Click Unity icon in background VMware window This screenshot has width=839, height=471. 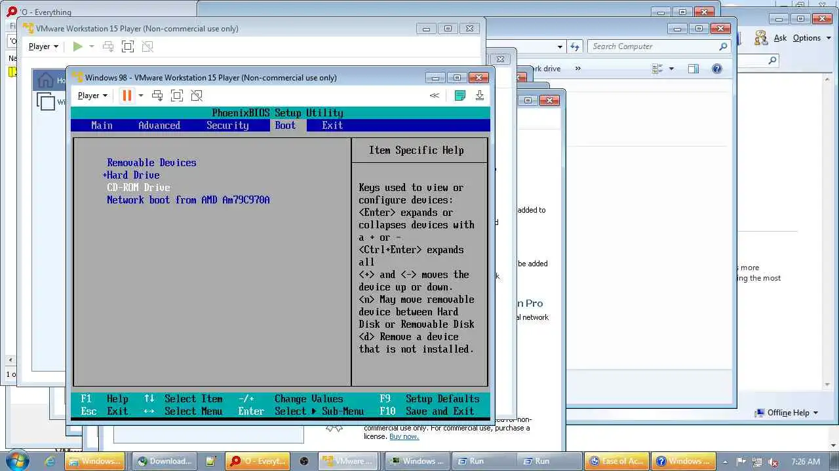[147, 46]
